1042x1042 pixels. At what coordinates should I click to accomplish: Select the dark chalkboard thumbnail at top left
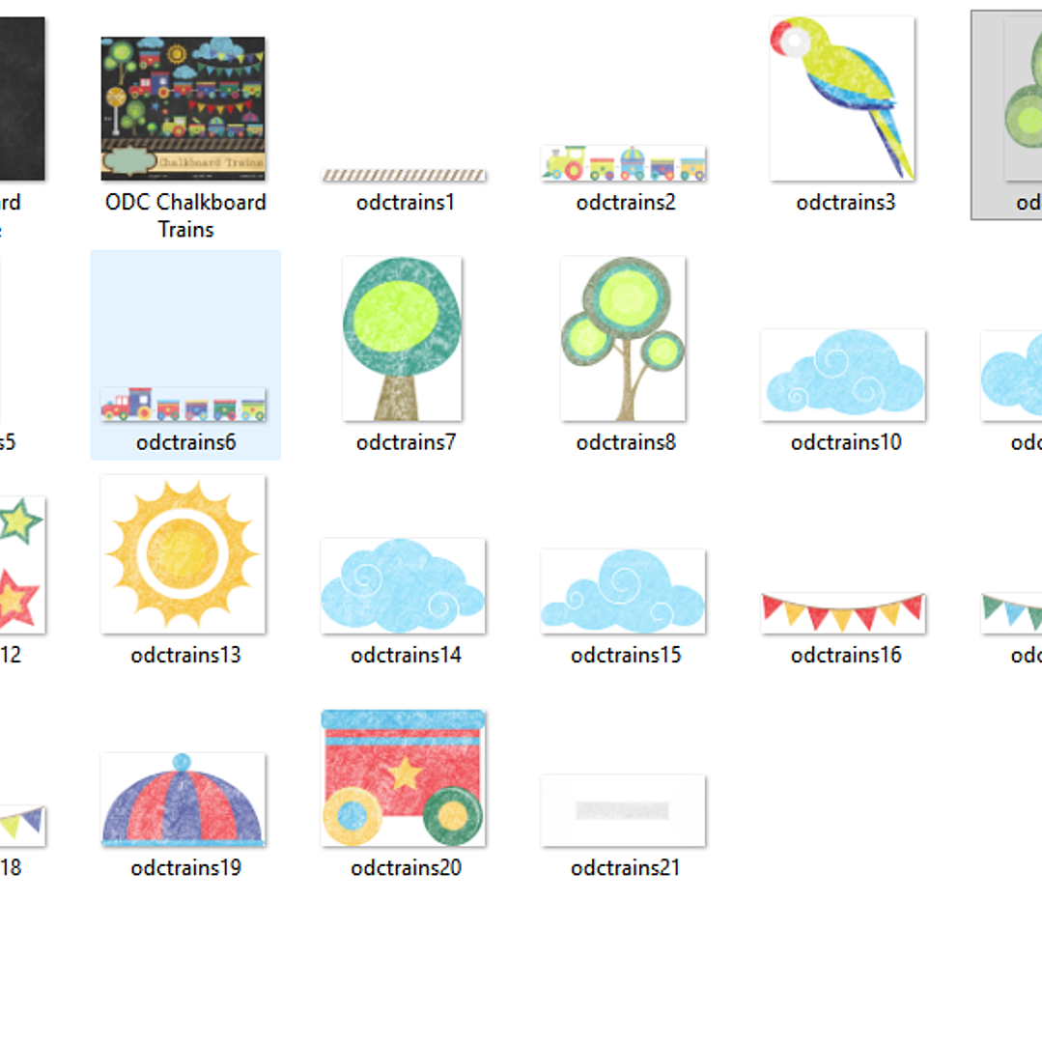[x=21, y=99]
